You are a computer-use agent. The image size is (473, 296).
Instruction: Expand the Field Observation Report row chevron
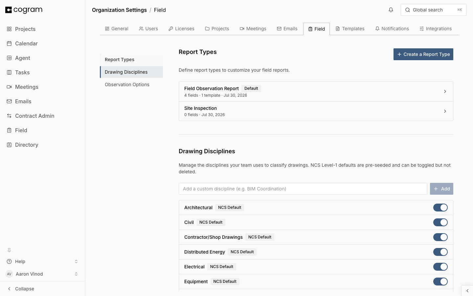(x=445, y=91)
